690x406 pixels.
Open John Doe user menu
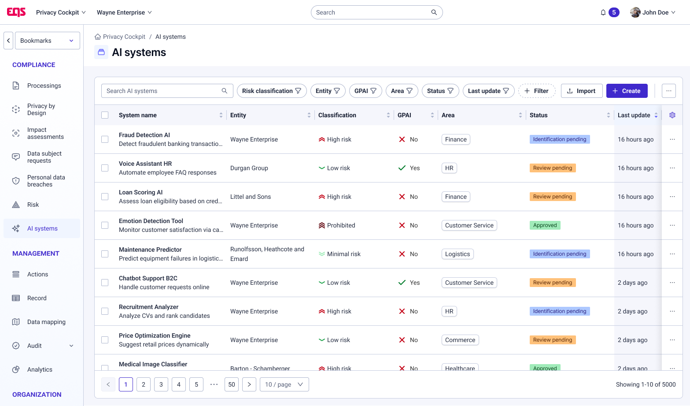(x=653, y=12)
